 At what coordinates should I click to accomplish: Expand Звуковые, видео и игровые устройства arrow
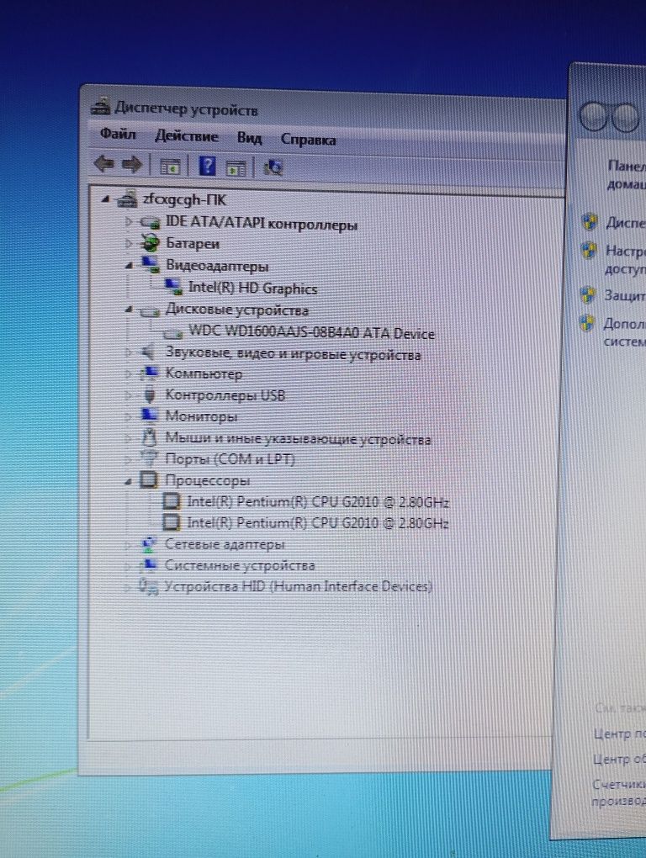coord(129,353)
